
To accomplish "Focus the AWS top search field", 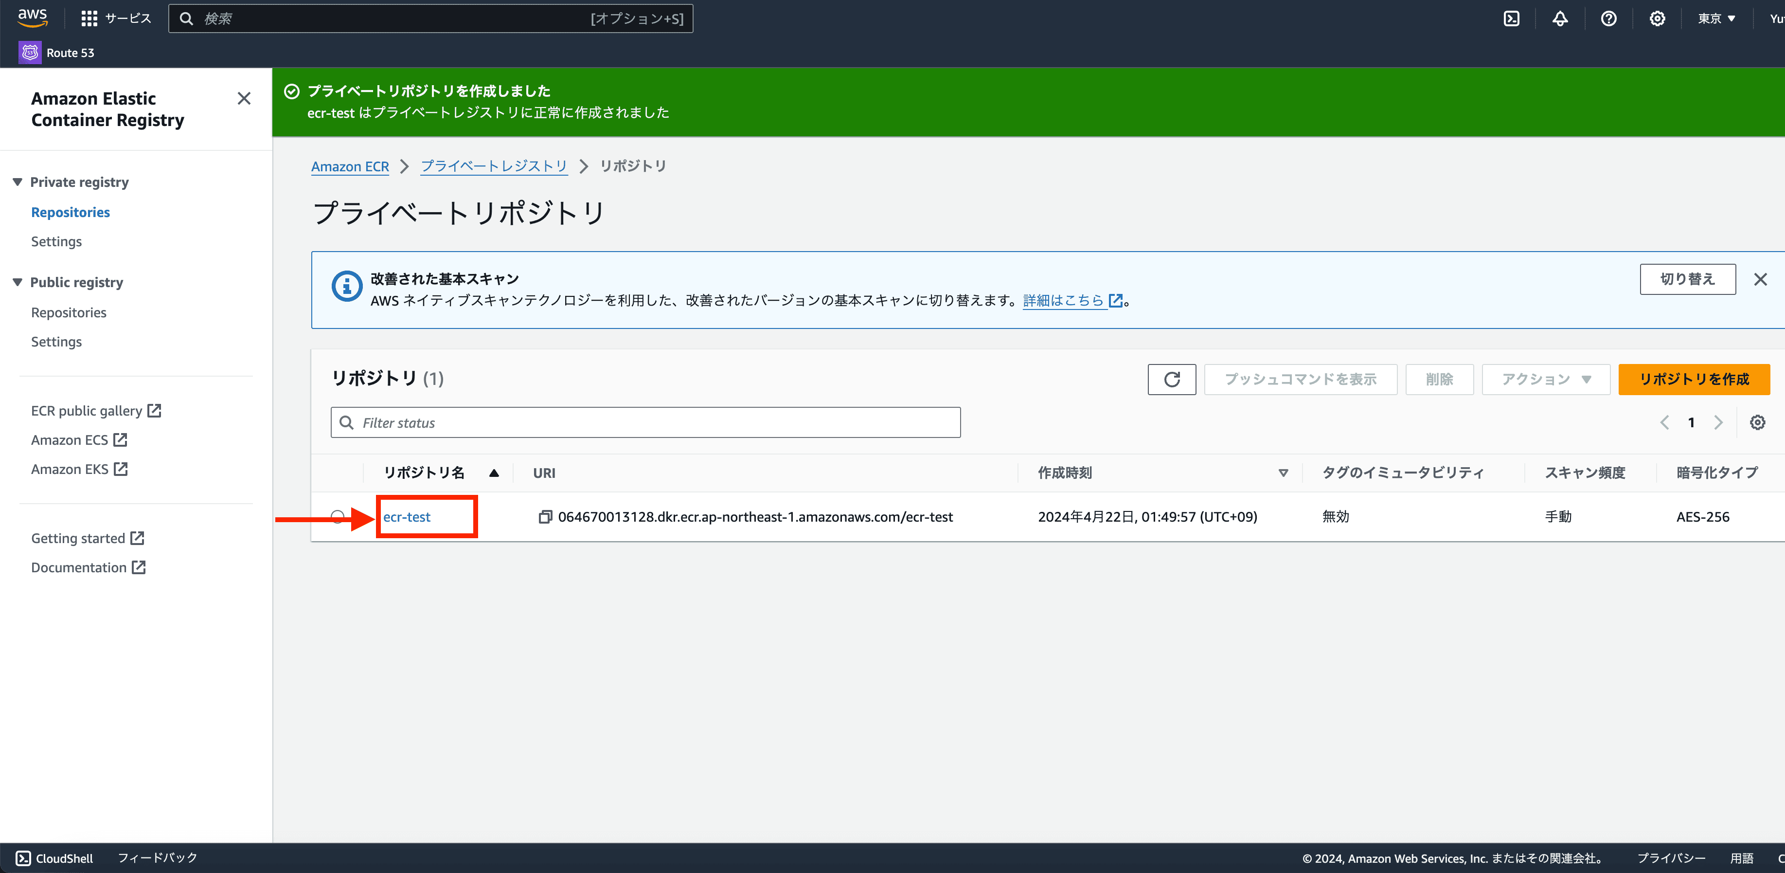I will pyautogui.click(x=430, y=18).
